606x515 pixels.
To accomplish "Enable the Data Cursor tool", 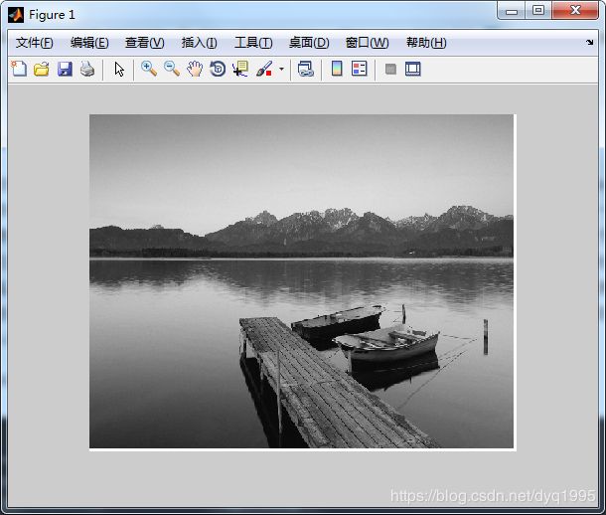I will [240, 70].
